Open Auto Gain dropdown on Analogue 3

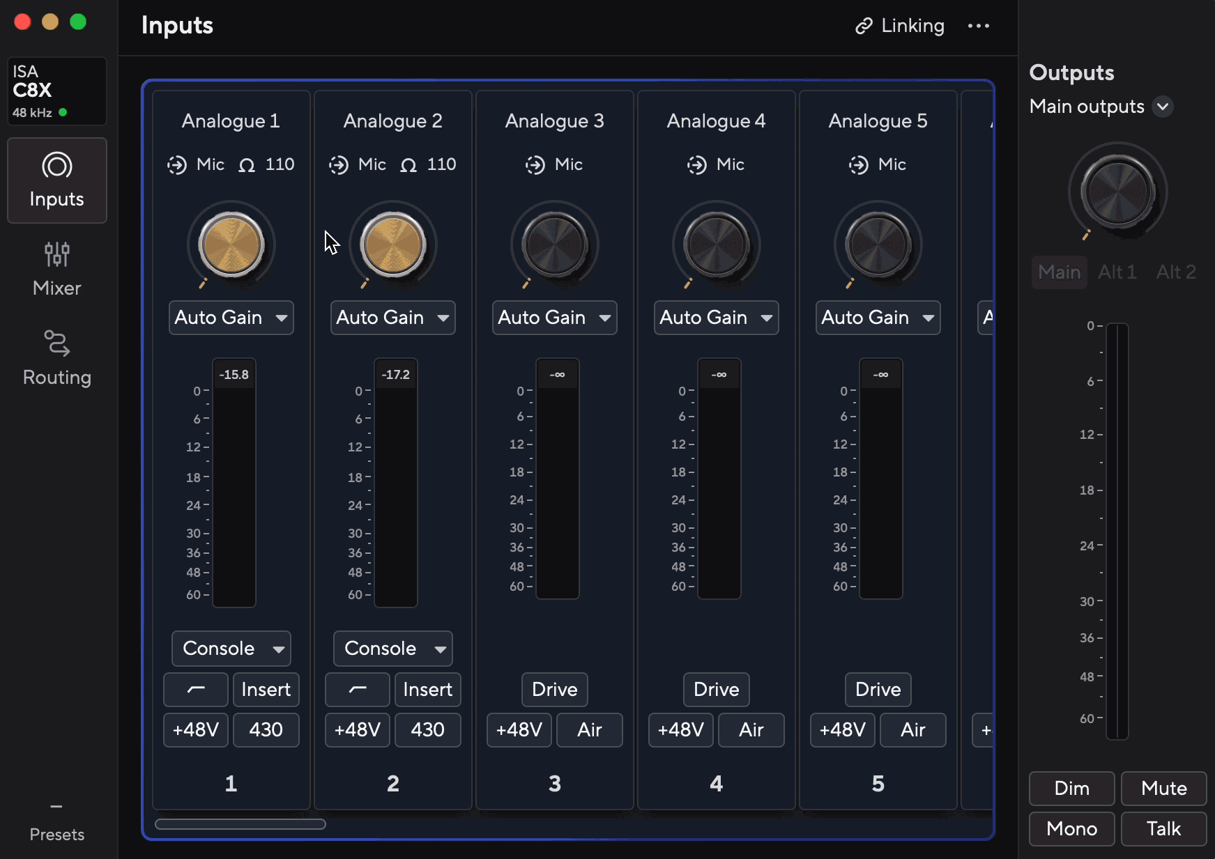[555, 318]
